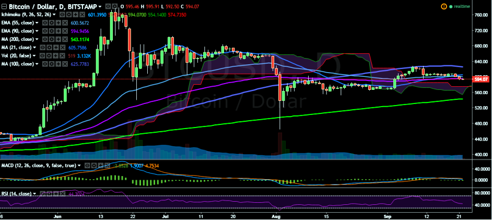Open dropdown arrow of Ichimoku (9, 26, 52, 26)
Image resolution: width=492 pixels, height=220 pixels.
coord(54,15)
